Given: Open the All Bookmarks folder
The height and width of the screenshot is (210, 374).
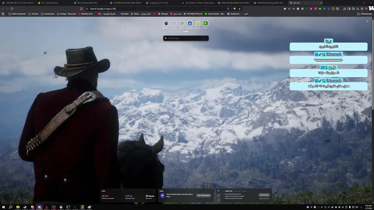Looking at the screenshot, I should click(365, 14).
